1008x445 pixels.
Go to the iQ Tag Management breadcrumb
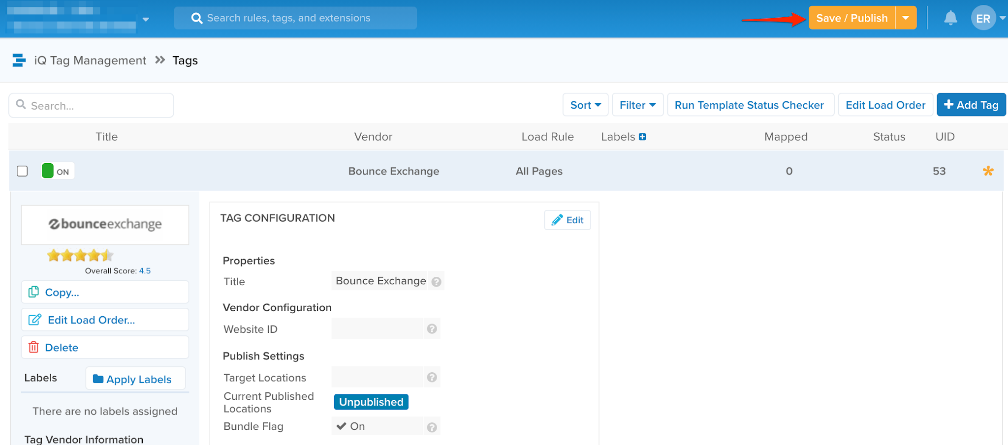(x=90, y=60)
